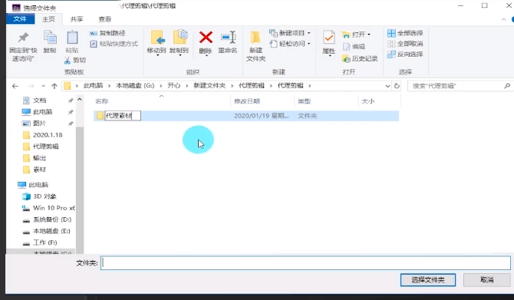Image resolution: width=514 pixels, height=300 pixels.
Task: Click the 代理素材 folder icon
Action: tap(100, 116)
